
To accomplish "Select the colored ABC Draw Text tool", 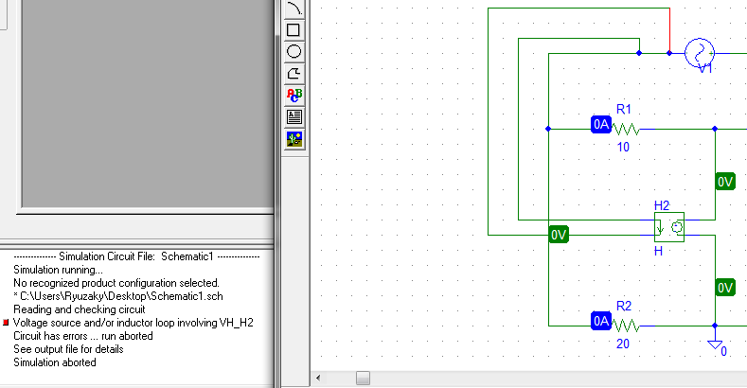I will [x=294, y=95].
